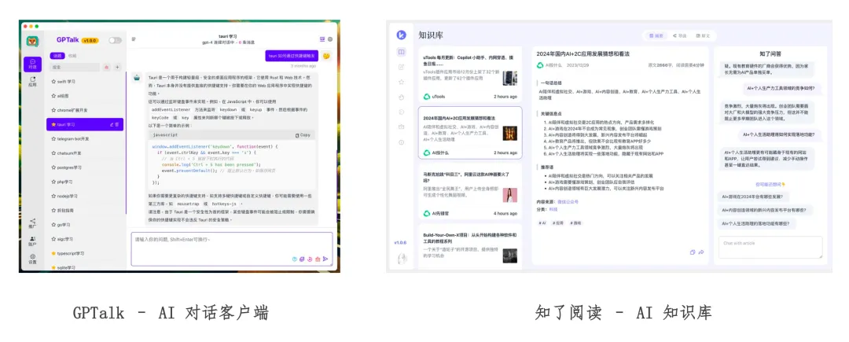Select the 话题 topics tab in GPTalk
This screenshot has width=849, height=342.
click(57, 56)
